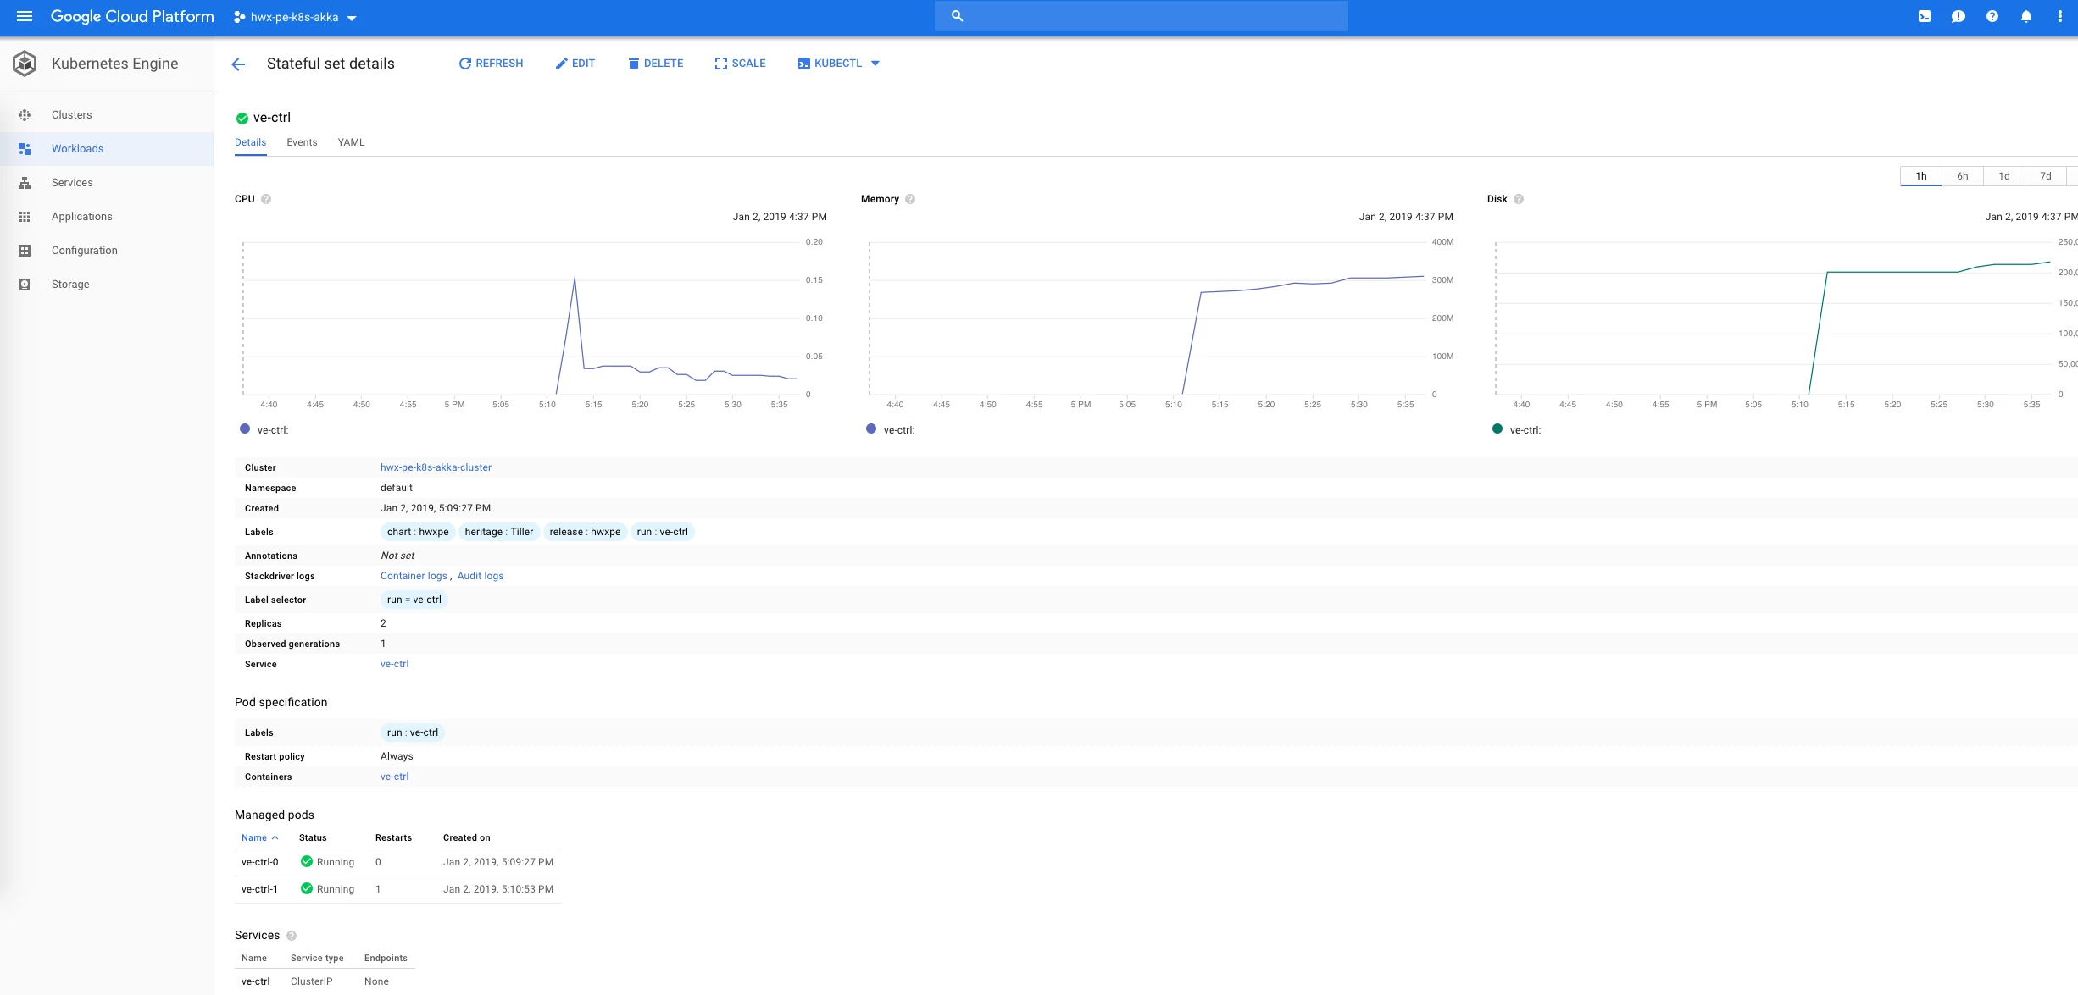Open the hwx-pe-k8s-akka project selector
The height and width of the screenshot is (995, 2078).
(x=295, y=17)
